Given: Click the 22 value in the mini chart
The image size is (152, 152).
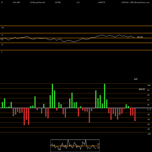Looking at the screenshot, I should tap(98, 148).
